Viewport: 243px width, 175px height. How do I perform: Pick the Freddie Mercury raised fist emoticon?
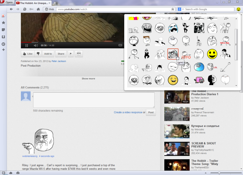198,41
